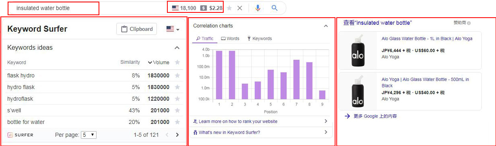Click the star icon in Volume column header
The width and height of the screenshot is (496, 146).
[177, 62]
